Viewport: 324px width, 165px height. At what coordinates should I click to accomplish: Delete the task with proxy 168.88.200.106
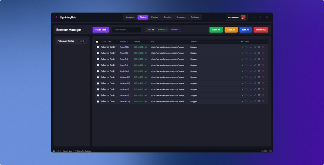(x=263, y=59)
